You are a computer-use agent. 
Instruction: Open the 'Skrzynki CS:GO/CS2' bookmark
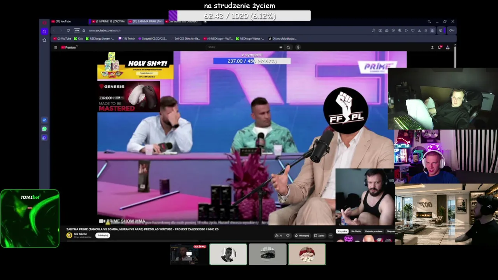(153, 38)
